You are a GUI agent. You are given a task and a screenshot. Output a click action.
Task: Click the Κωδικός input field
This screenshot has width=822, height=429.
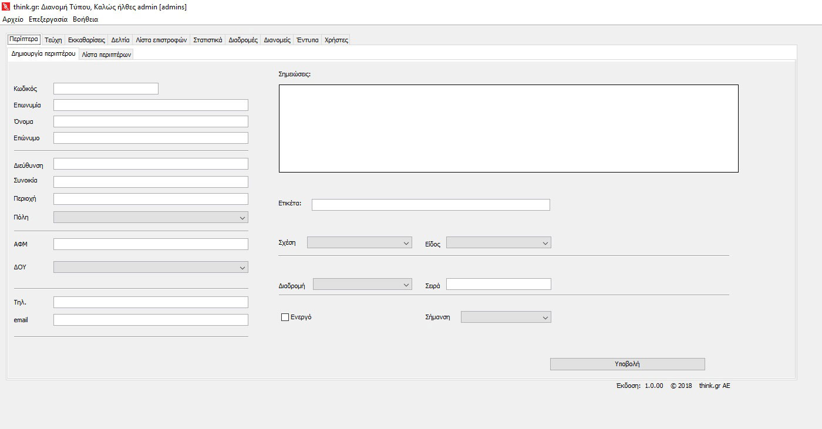coord(106,89)
